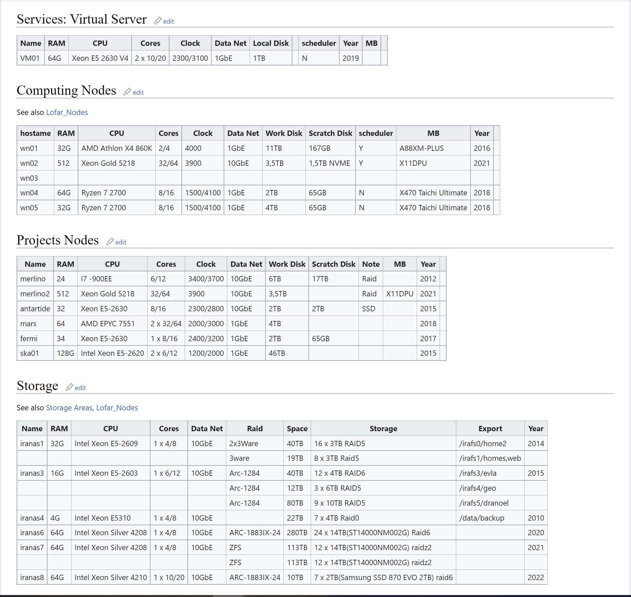Click the mars row name cell
This screenshot has height=597, width=631.
coord(35,324)
